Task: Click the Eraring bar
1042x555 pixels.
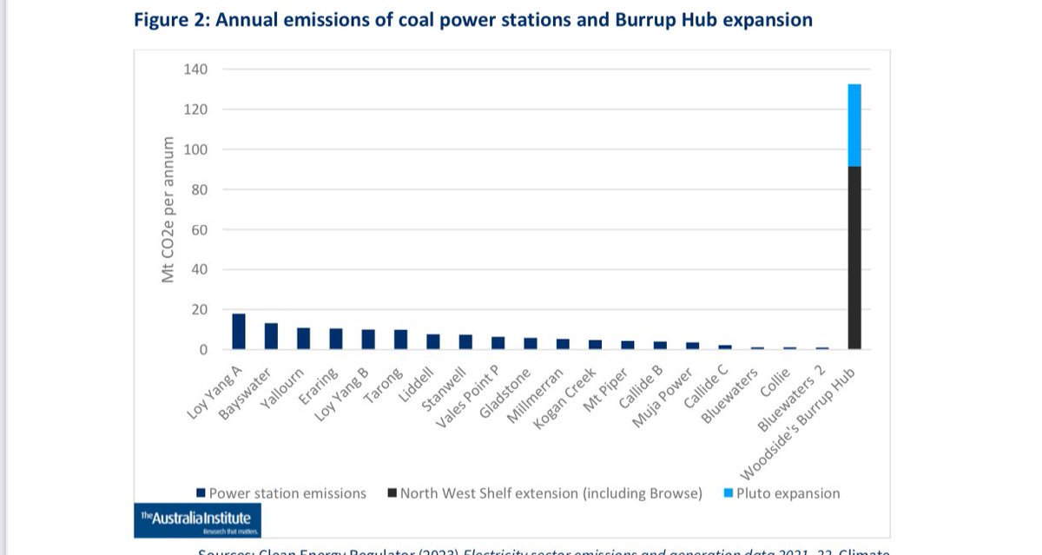Action: click(336, 340)
